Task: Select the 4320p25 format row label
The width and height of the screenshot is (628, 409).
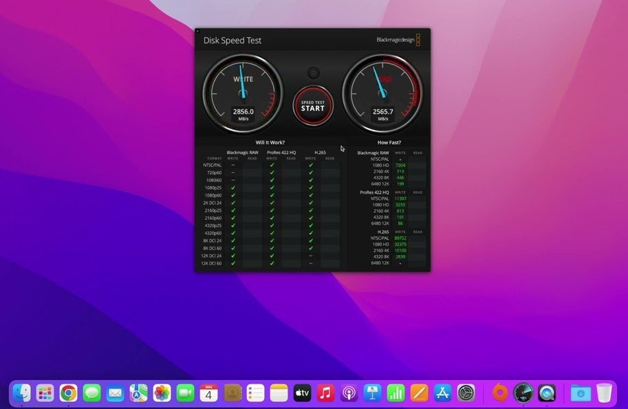Action: (213, 225)
